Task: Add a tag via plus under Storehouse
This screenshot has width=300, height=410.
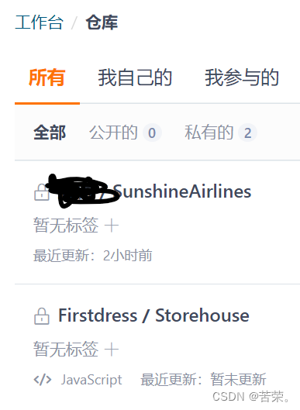Action: tap(112, 350)
